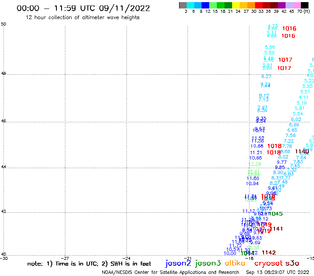Click the blue value '10.65'
This screenshot has width=314, height=276.
[255, 158]
